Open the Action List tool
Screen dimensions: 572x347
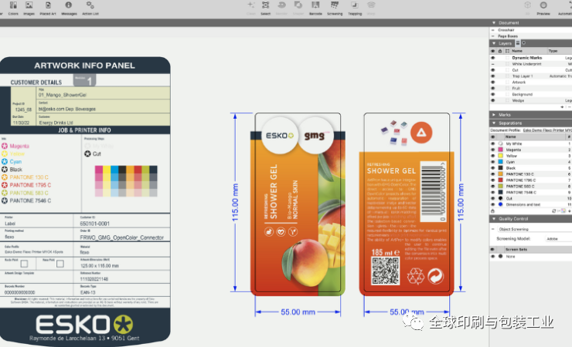[90, 9]
